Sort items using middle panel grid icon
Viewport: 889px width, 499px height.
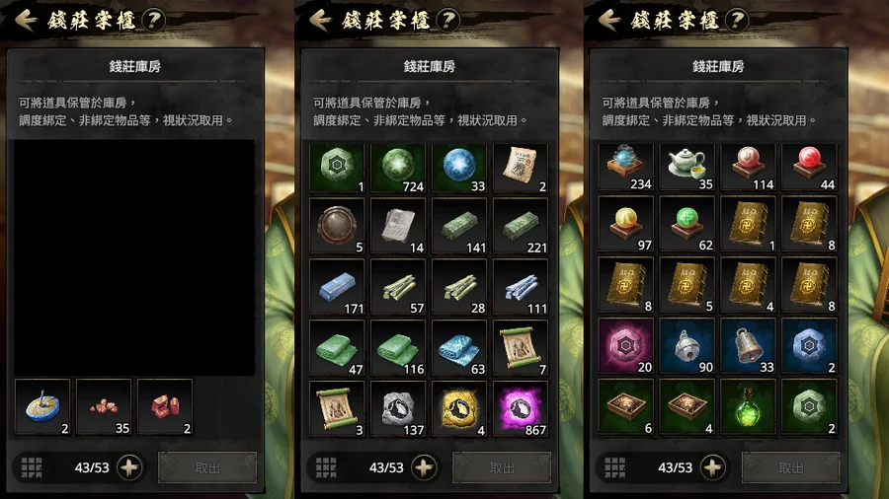pyautogui.click(x=326, y=467)
